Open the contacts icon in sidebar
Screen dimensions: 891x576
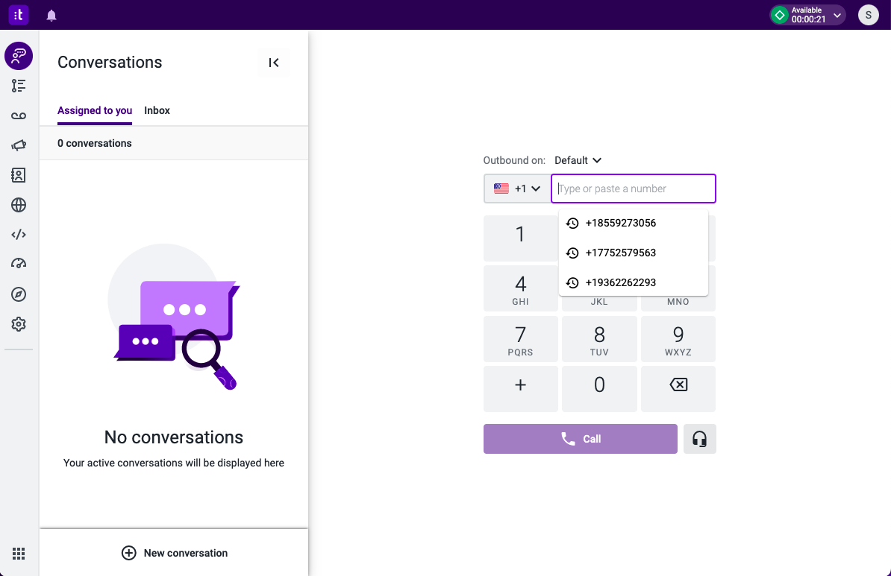point(19,175)
